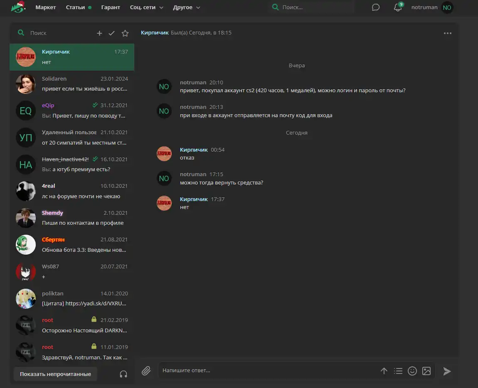The width and height of the screenshot is (478, 388).
Task: Open three-dots conversation options menu
Action: coord(447,33)
